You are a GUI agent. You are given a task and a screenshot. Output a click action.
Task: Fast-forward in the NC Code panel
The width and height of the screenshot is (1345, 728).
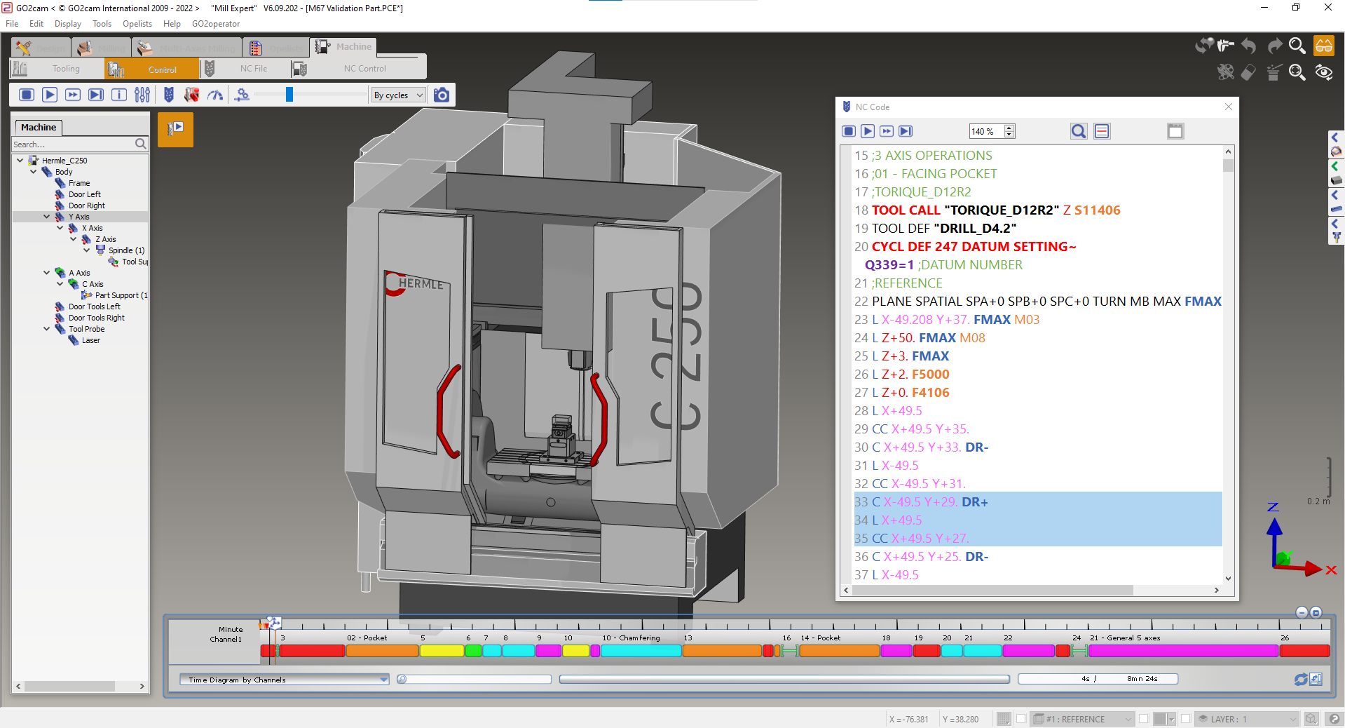point(887,131)
